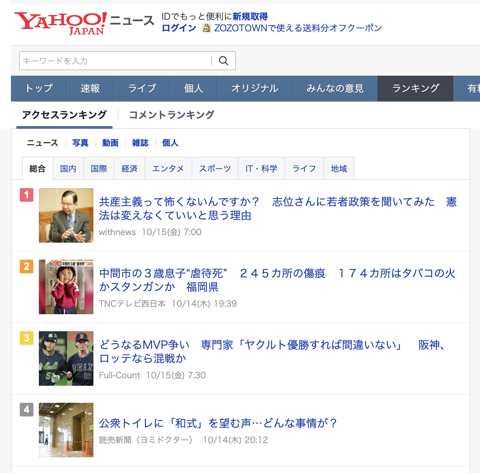The height and width of the screenshot is (473, 480).
Task: Select the みんなの意見 navigation item
Action: 335,89
